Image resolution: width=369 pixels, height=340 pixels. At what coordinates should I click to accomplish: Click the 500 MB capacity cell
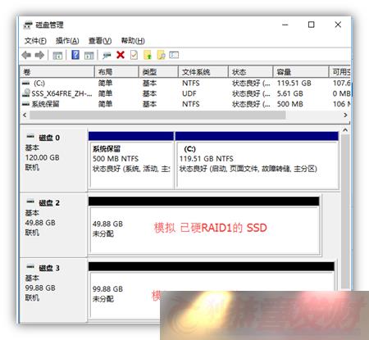(x=289, y=104)
